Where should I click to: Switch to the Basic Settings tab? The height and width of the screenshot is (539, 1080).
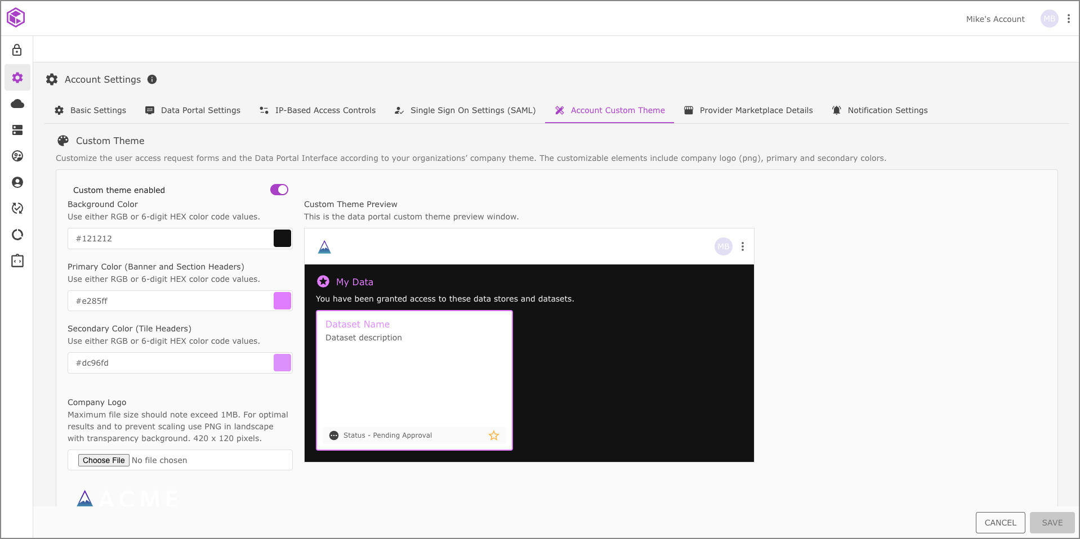point(91,110)
